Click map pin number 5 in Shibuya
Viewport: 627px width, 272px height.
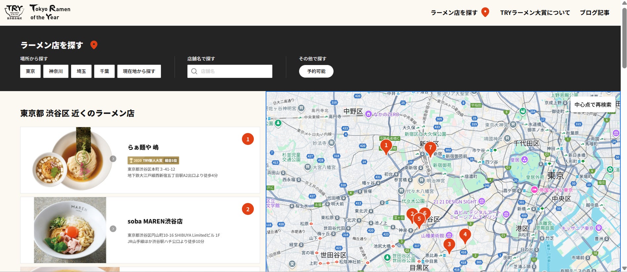[419, 219]
